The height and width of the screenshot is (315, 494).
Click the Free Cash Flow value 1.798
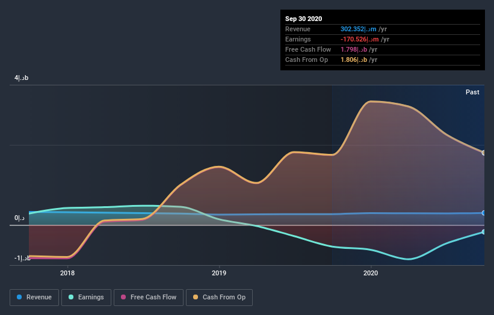coord(354,49)
